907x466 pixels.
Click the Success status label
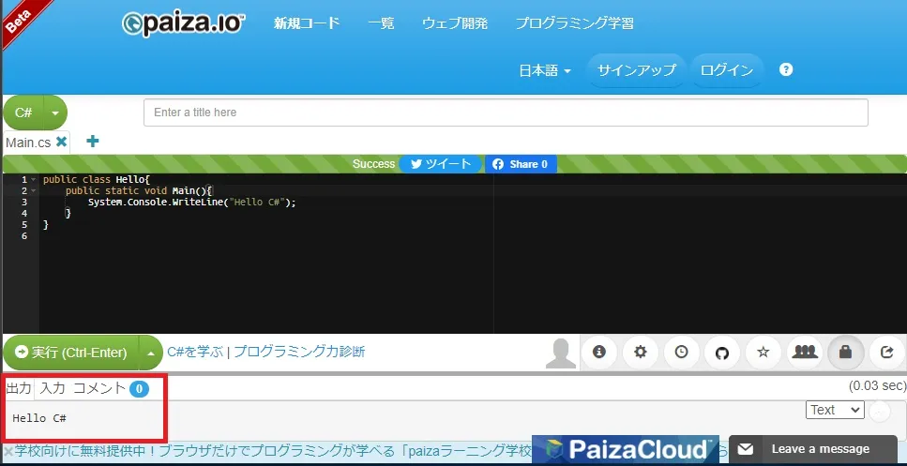coord(373,164)
